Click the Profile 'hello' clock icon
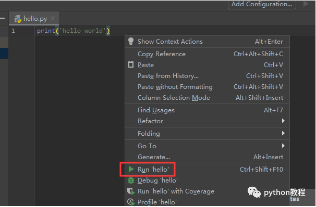 (x=131, y=202)
